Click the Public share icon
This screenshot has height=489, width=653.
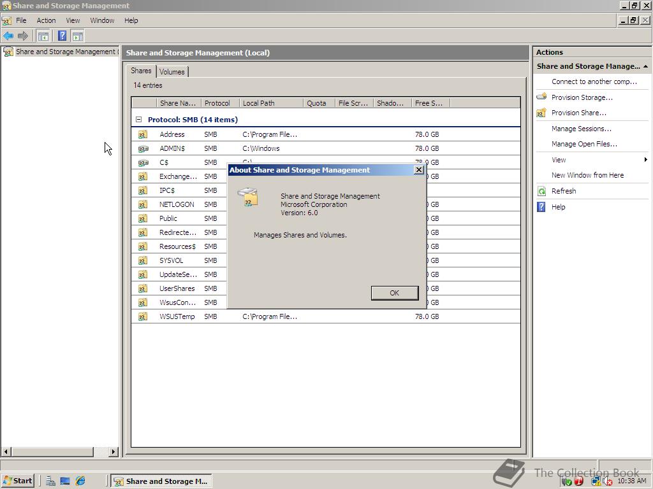[x=143, y=218]
